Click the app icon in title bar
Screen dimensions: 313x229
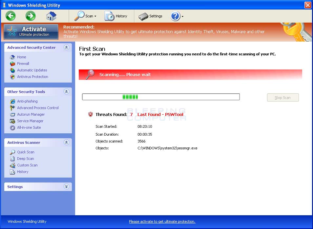[x=4, y=5]
